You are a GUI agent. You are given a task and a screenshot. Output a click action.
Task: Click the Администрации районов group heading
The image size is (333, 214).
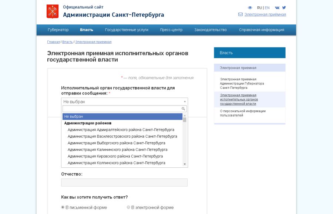point(88,123)
